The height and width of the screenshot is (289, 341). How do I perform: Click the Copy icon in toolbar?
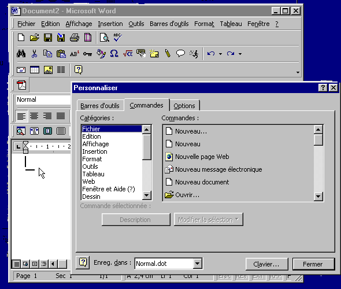pyautogui.click(x=47, y=54)
